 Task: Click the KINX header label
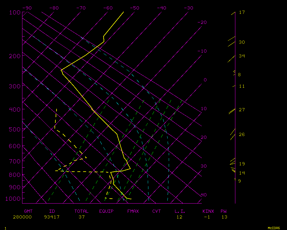point(208,211)
